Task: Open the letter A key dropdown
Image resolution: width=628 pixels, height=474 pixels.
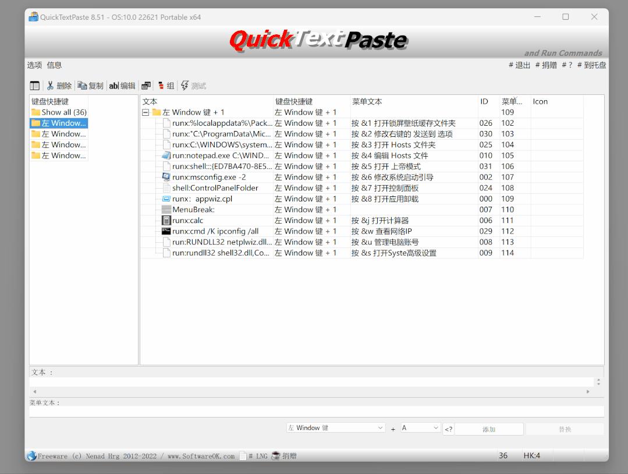Action: (x=420, y=427)
